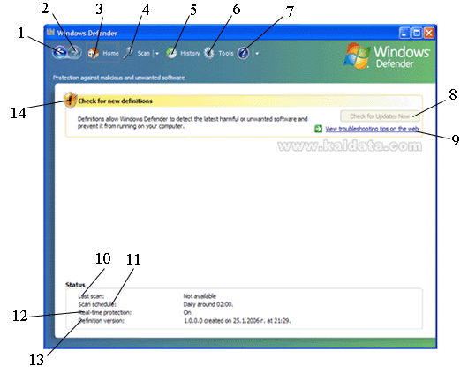This screenshot has width=468, height=373.
Task: Expand the Scan options dropdown arrow
Action: pyautogui.click(x=157, y=54)
